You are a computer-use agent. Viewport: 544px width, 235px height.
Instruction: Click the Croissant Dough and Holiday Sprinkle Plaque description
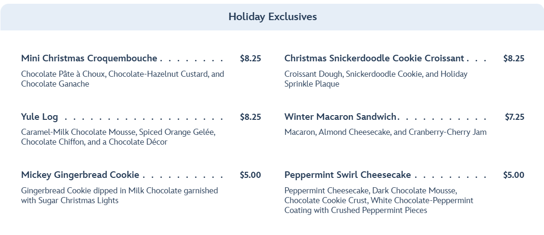375,79
